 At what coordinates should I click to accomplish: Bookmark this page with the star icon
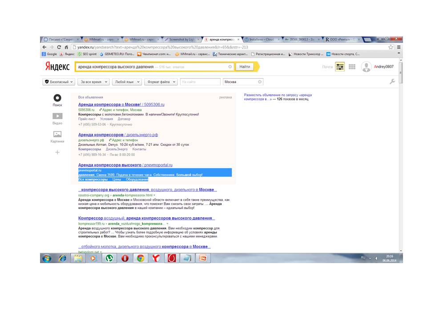(x=391, y=47)
